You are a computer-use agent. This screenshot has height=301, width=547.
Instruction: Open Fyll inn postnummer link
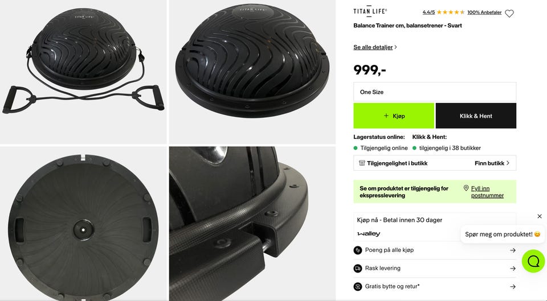tap(487, 192)
